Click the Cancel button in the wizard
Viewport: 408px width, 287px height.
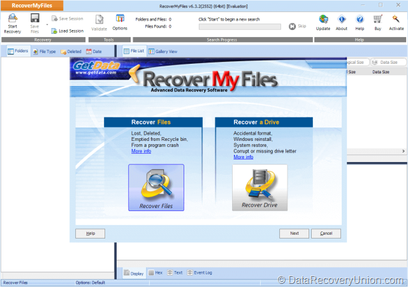tap(326, 233)
